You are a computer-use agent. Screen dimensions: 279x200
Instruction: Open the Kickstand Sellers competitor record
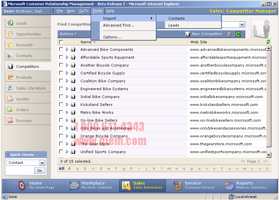pos(97,105)
